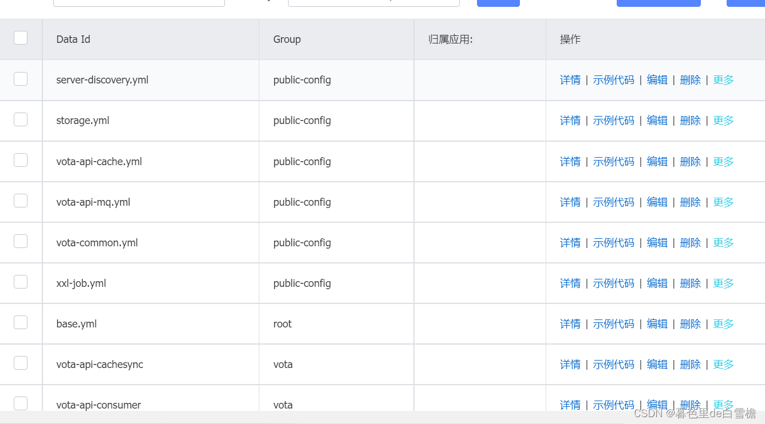Show 示例代码 for vota-api-mq.yml
This screenshot has width=765, height=424.
pyautogui.click(x=614, y=202)
